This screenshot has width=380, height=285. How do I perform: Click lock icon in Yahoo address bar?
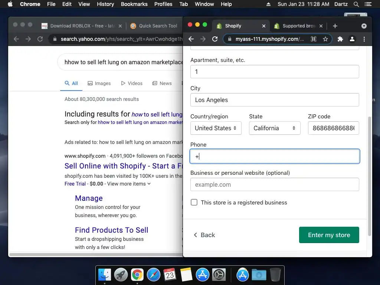click(55, 39)
